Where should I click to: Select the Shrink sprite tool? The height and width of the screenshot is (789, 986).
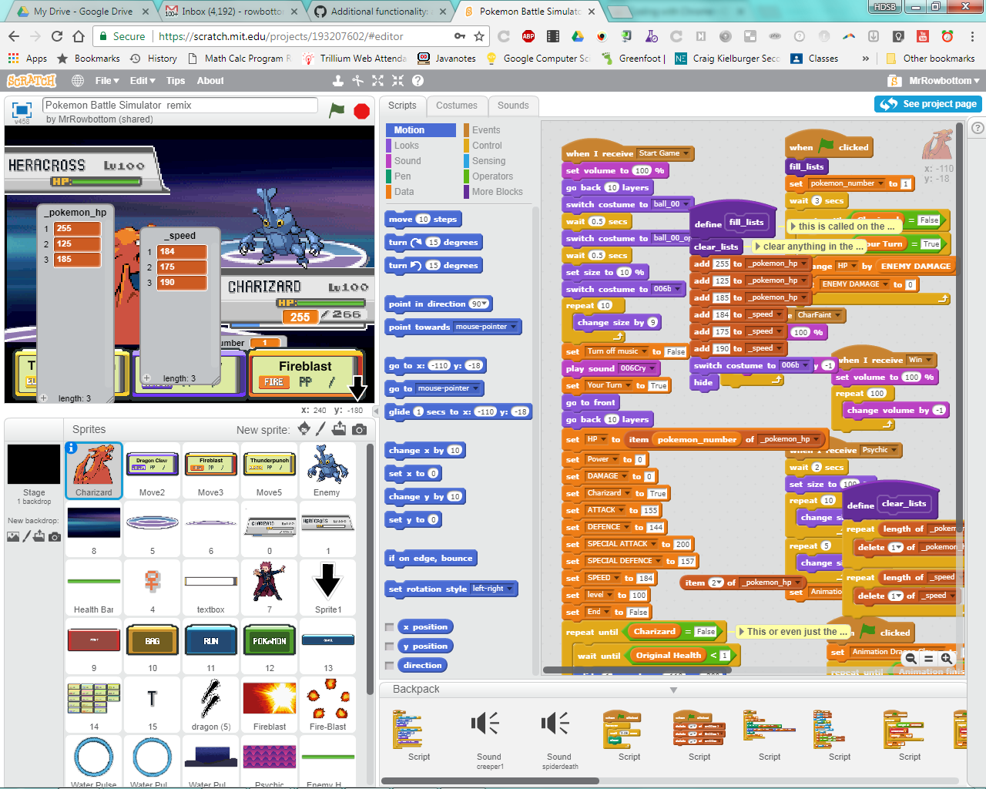397,80
